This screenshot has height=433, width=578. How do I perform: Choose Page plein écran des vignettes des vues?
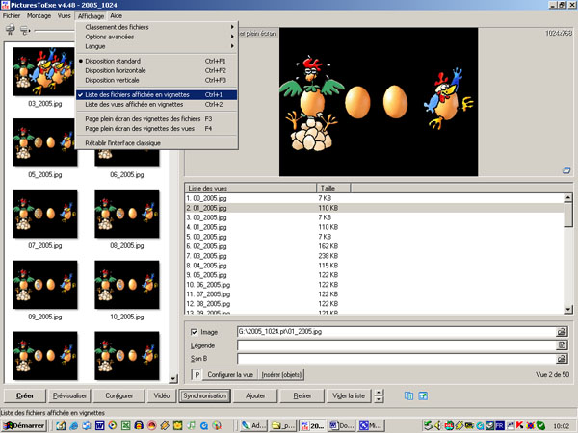[x=156, y=129]
